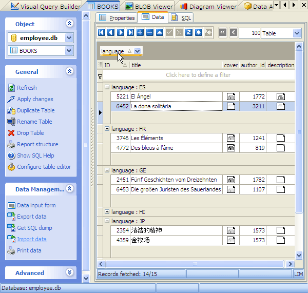Collapse the language : GE group
This screenshot has height=293, width=308.
point(107,170)
